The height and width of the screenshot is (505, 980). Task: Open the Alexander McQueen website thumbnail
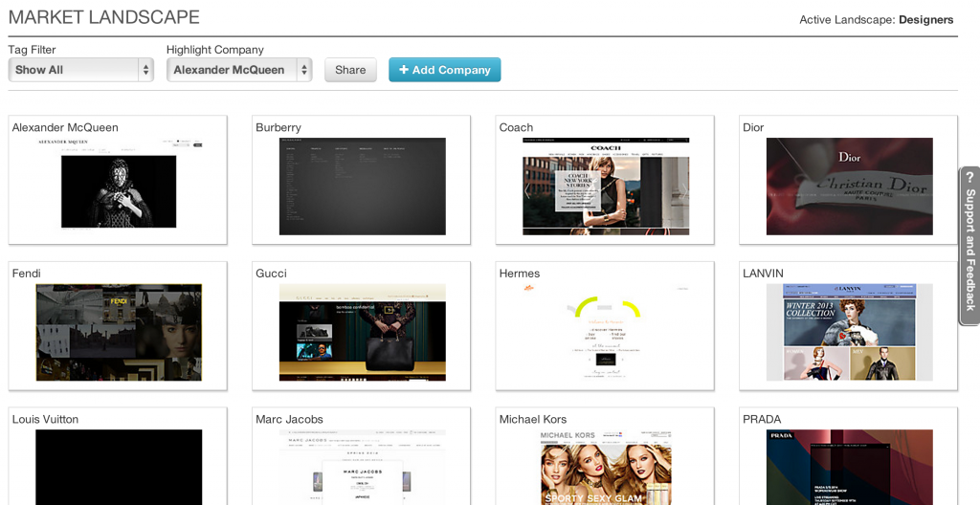(x=119, y=187)
